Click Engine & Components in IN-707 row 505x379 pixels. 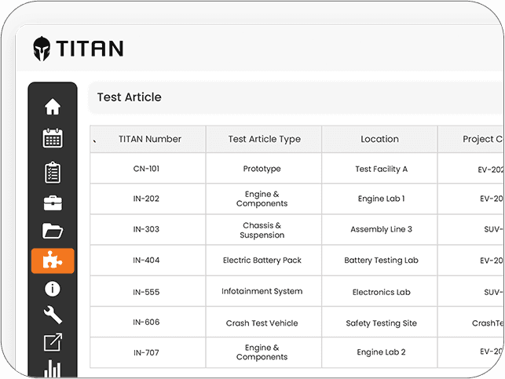click(264, 352)
